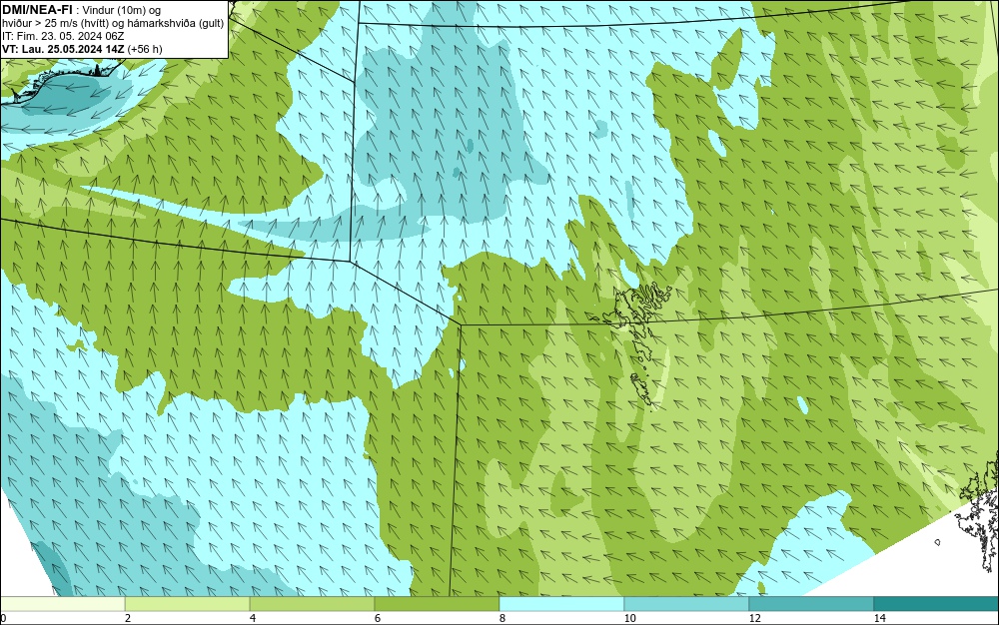Click the 10–12 m/s legend color swatch
This screenshot has height=625, width=999.
pyautogui.click(x=687, y=604)
